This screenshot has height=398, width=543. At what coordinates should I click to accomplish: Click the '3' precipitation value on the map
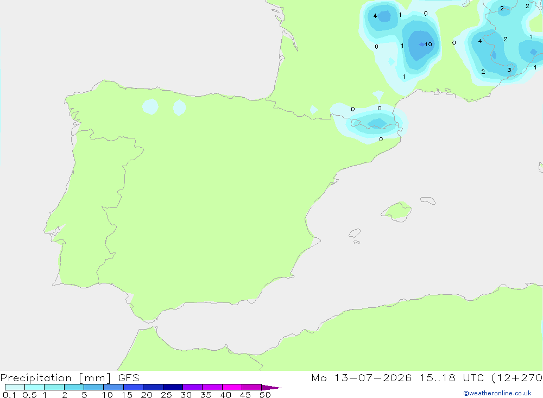[x=509, y=70]
